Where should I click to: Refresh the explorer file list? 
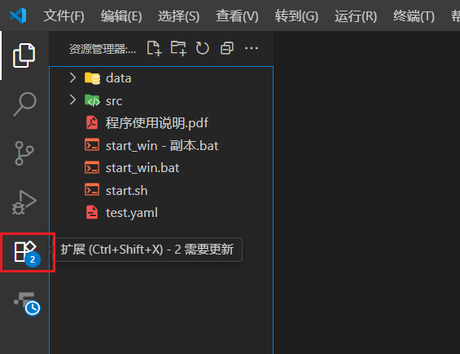(203, 48)
